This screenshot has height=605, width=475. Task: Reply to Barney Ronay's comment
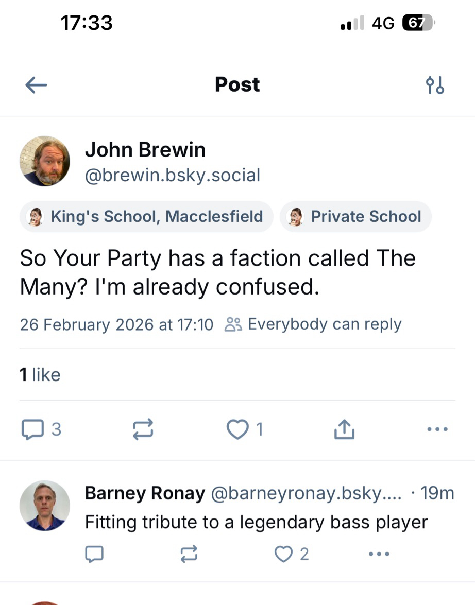(94, 554)
